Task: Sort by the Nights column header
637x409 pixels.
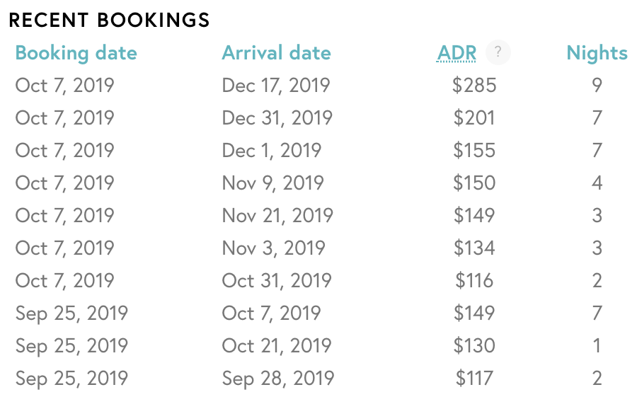Action: click(597, 53)
